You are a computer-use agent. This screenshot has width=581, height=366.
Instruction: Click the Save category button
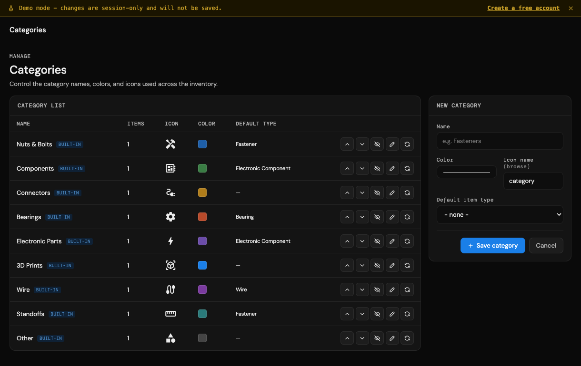[493, 246]
